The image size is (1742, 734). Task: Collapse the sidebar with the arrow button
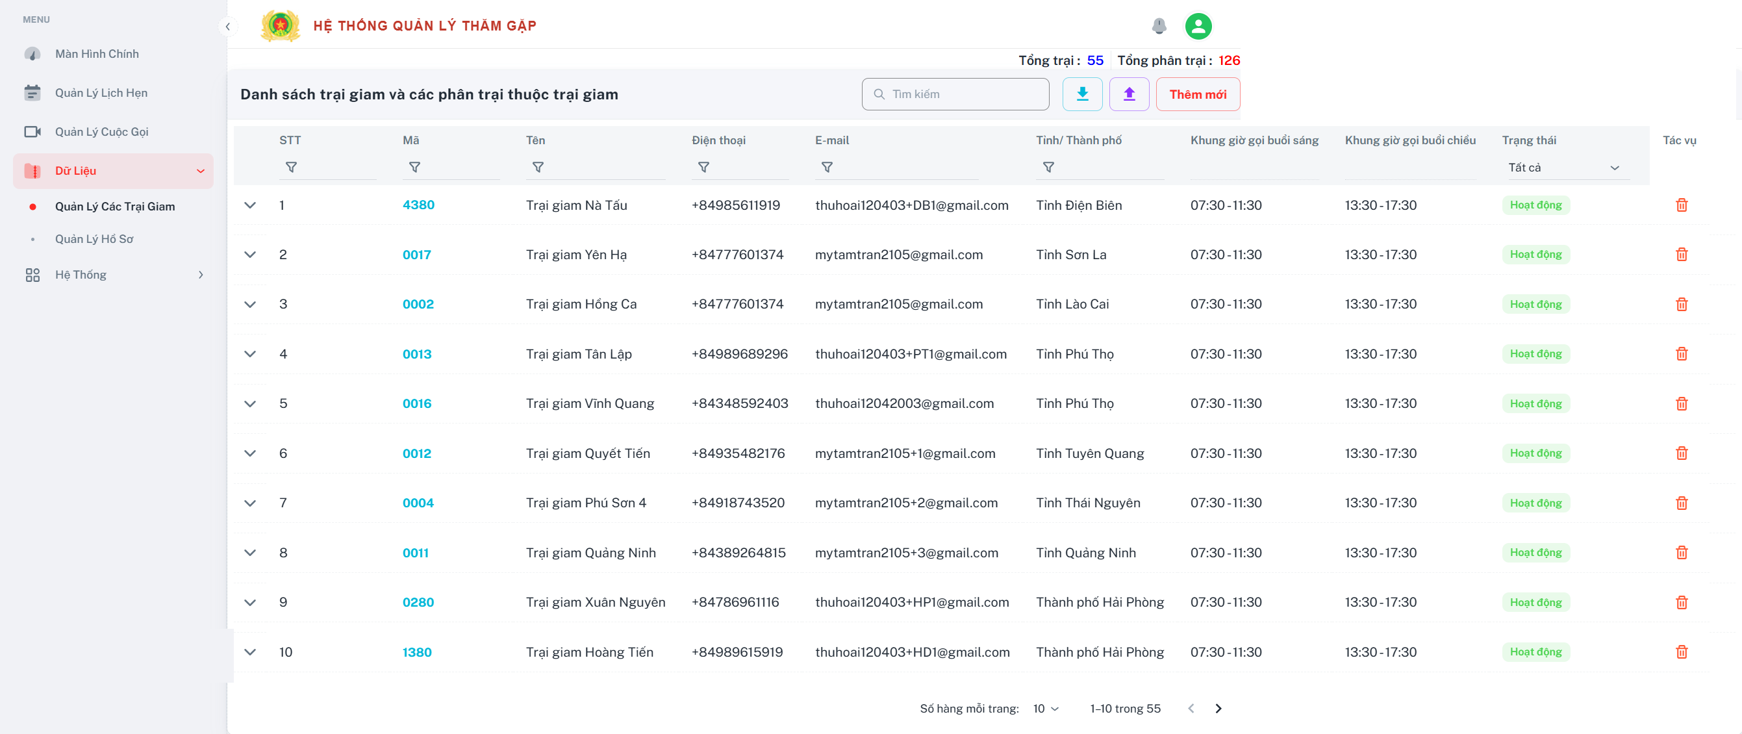(x=228, y=27)
